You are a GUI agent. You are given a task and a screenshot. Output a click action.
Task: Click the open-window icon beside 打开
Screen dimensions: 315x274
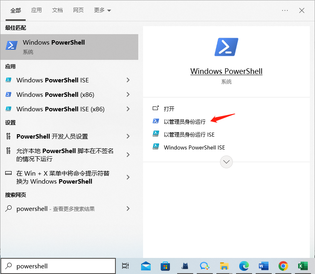pyautogui.click(x=155, y=108)
